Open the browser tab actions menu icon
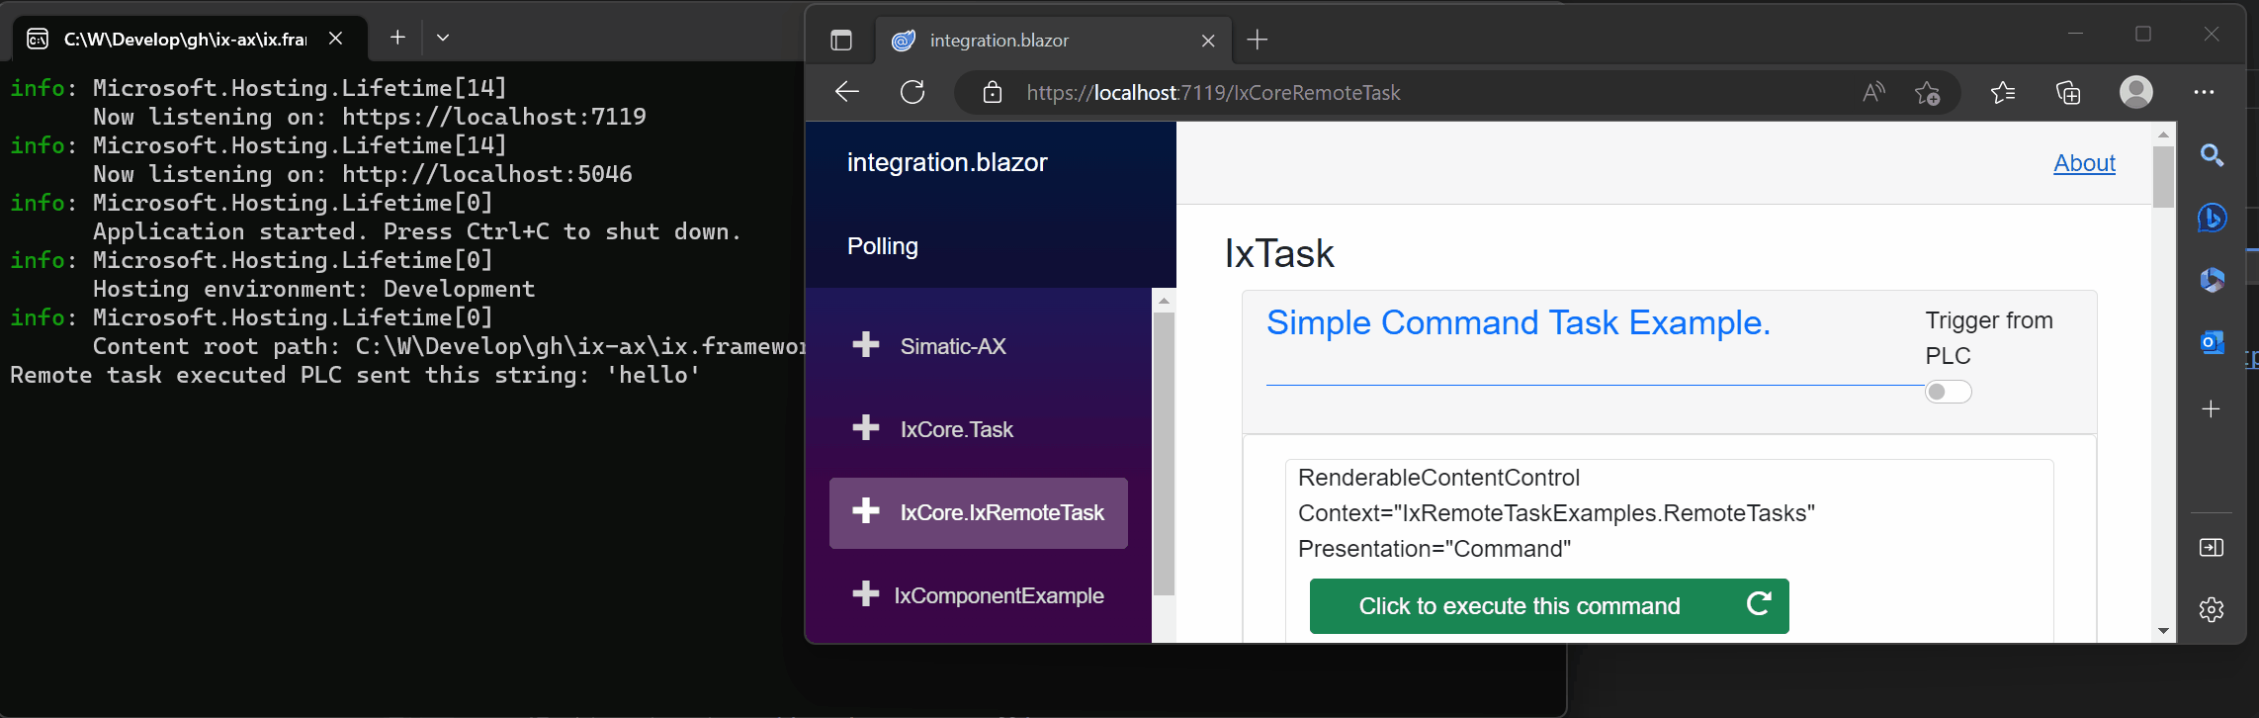 [x=841, y=41]
